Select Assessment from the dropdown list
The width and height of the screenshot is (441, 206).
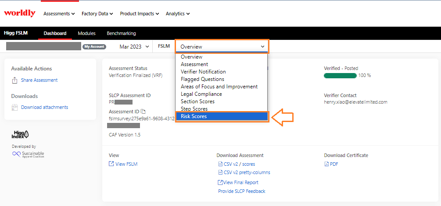click(222, 64)
